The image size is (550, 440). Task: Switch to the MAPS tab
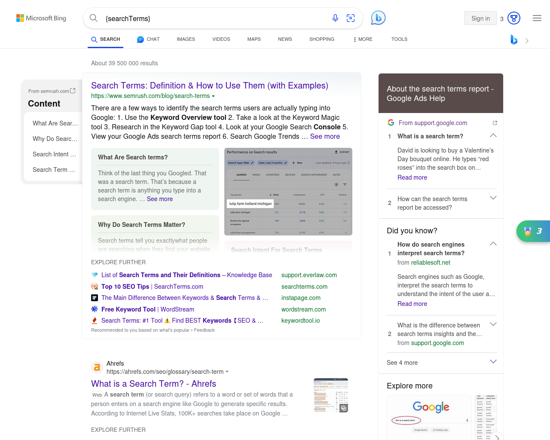254,39
